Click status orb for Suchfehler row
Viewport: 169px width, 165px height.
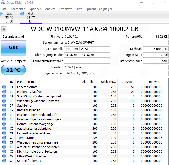coord(4,105)
